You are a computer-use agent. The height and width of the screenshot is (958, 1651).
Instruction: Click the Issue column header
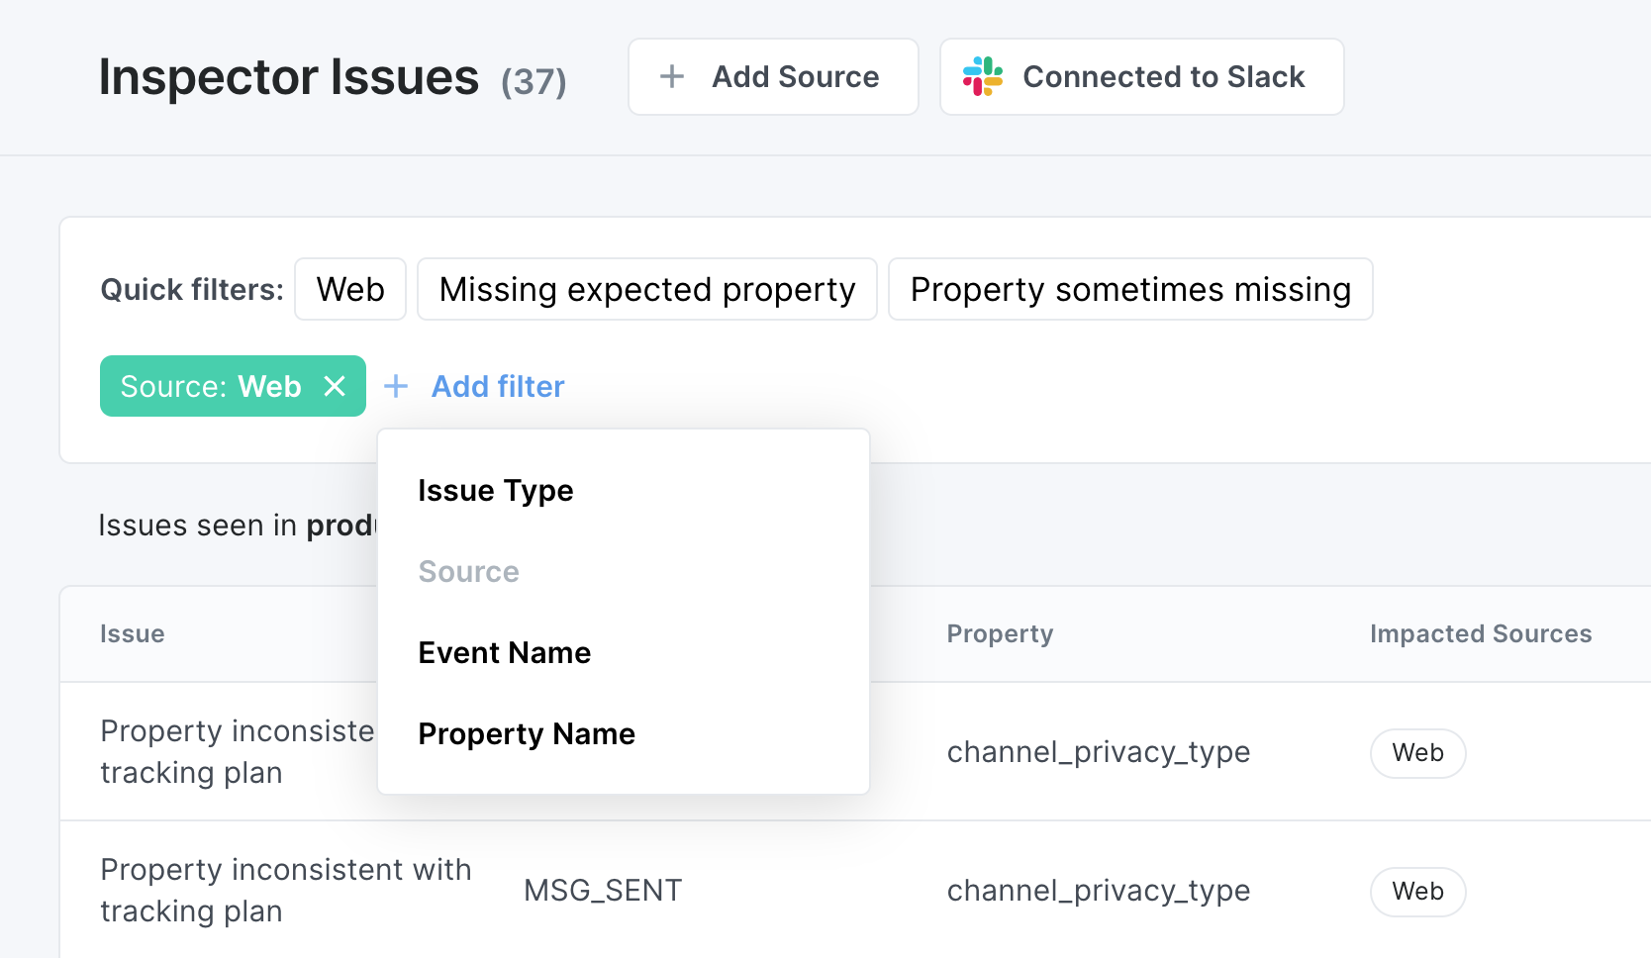point(133,634)
